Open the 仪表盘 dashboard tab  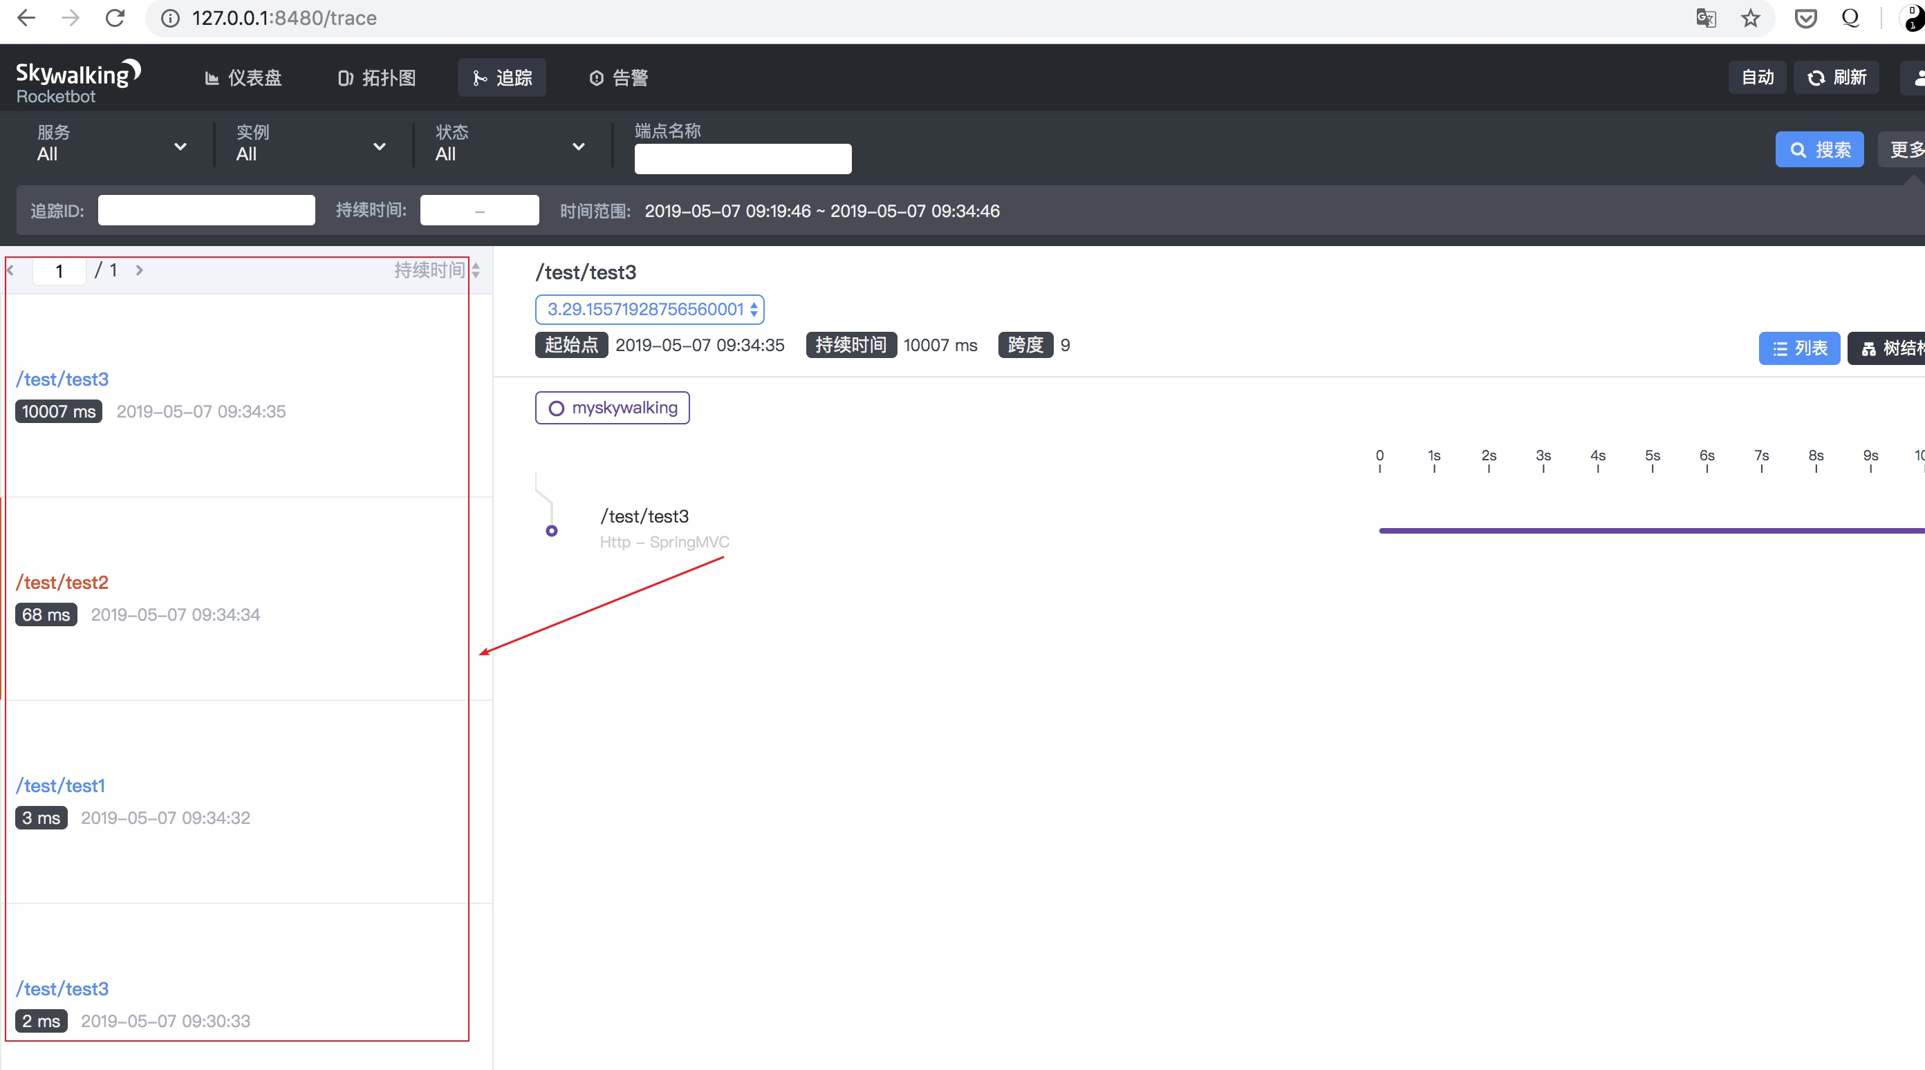[x=243, y=77]
